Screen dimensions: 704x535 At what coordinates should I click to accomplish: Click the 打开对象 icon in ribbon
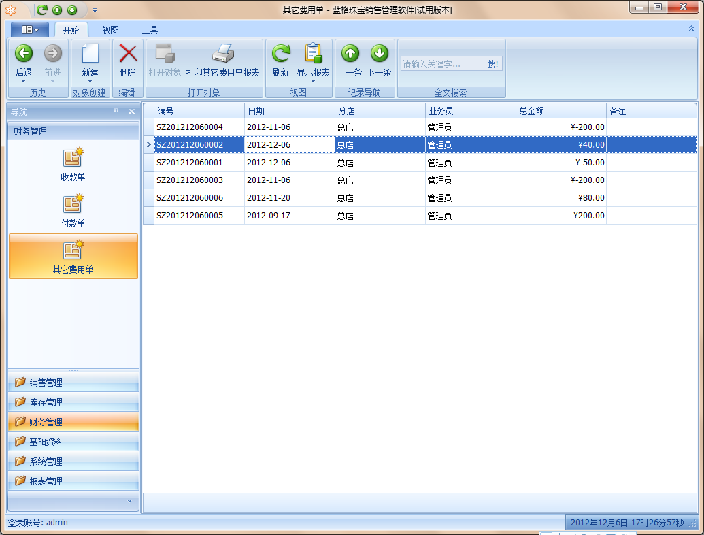click(165, 54)
